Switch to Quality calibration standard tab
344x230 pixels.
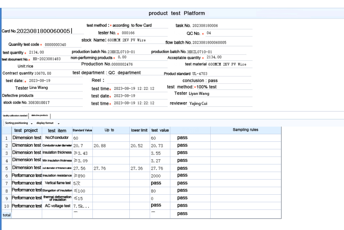[x=15, y=116]
